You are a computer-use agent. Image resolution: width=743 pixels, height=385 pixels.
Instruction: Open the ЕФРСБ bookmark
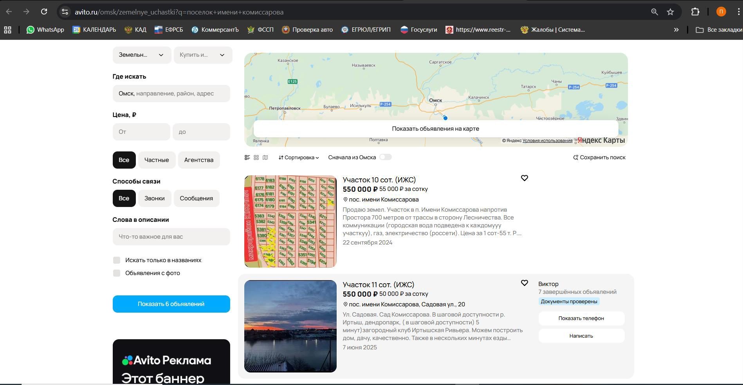169,30
